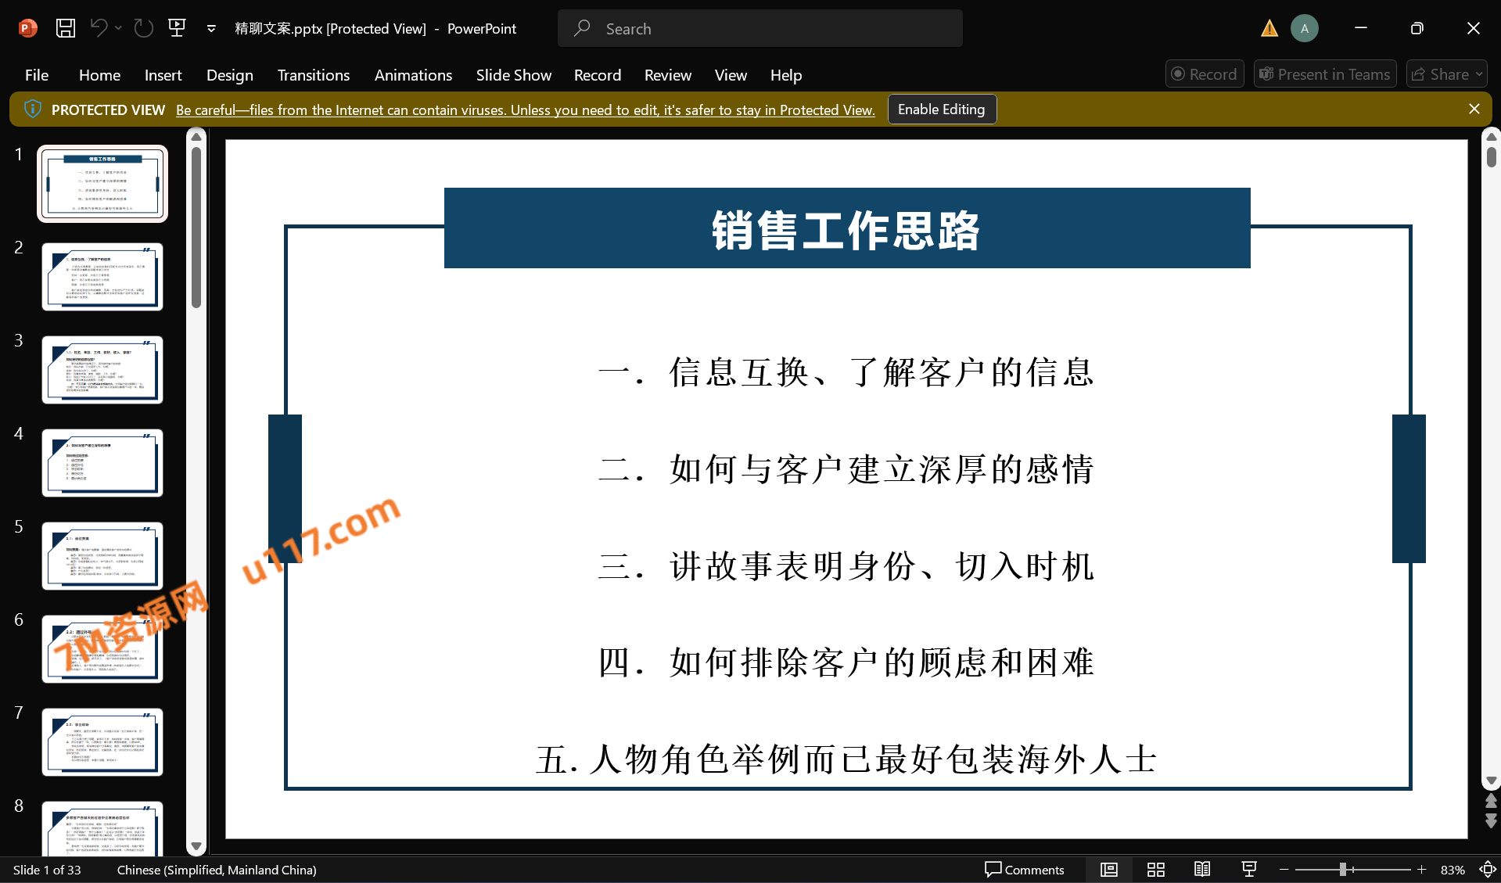Open the File menu
This screenshot has width=1501, height=883.
tap(37, 75)
